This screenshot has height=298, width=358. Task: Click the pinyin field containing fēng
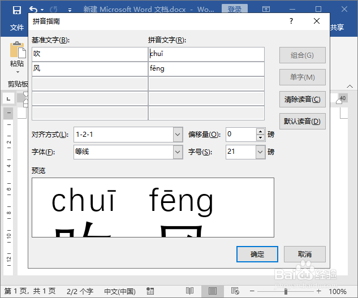pyautogui.click(x=206, y=69)
